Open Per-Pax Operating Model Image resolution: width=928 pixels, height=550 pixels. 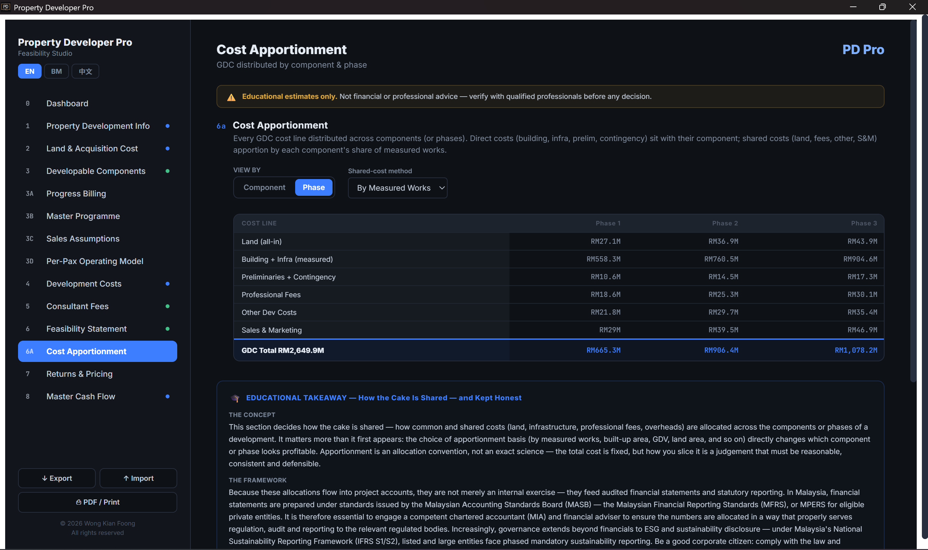(x=98, y=261)
